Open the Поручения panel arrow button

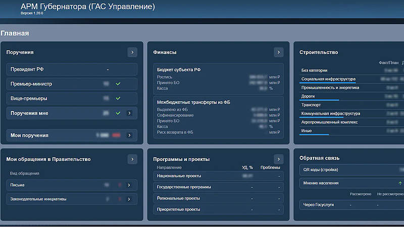click(132, 52)
